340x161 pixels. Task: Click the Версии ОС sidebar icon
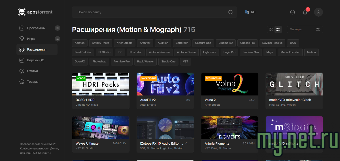click(x=22, y=60)
